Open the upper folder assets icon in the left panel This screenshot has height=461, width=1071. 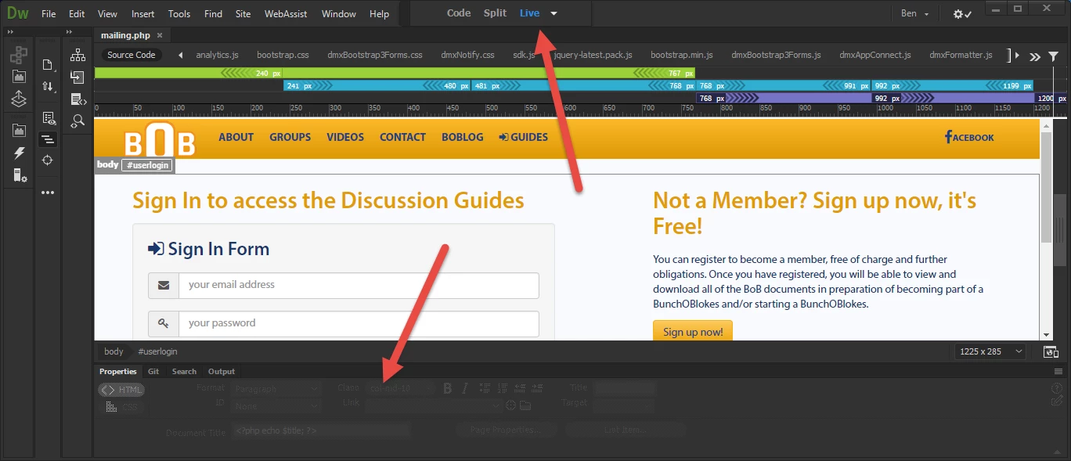[19, 77]
